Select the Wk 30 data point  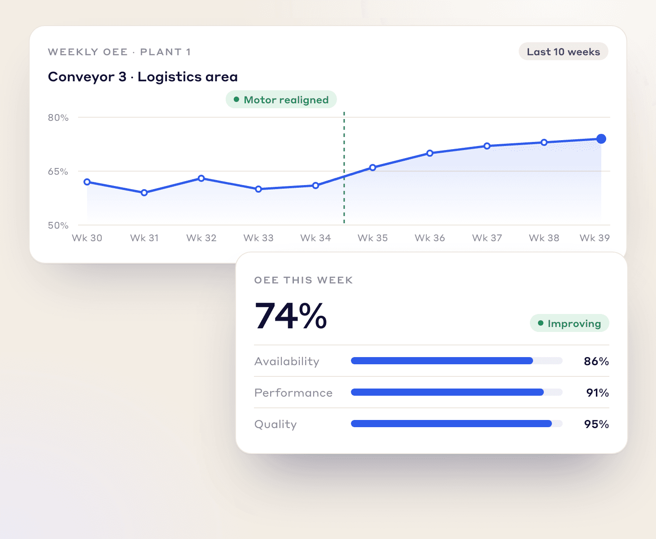point(87,182)
